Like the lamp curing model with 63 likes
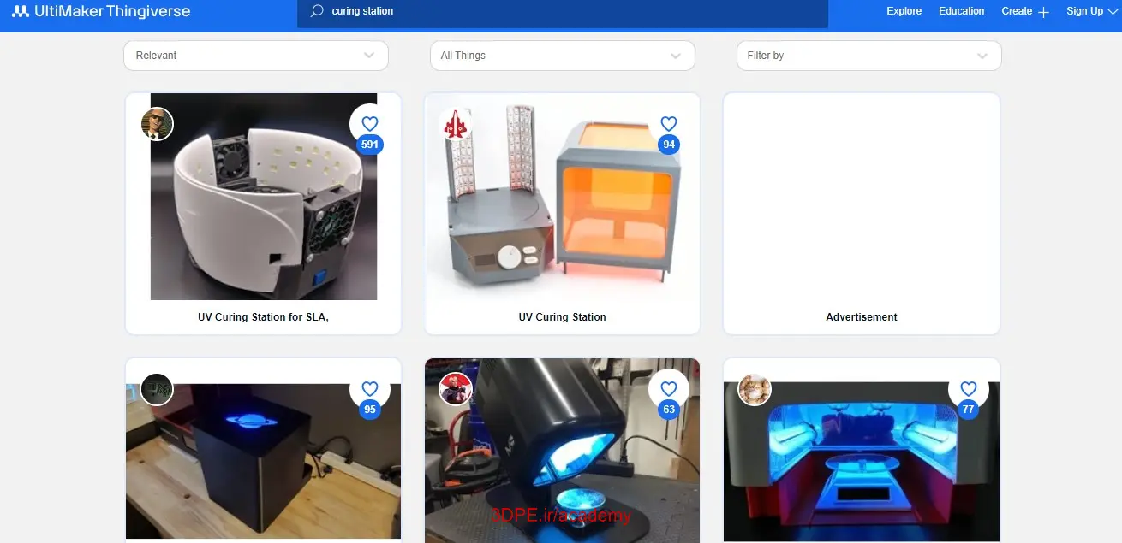Screen dimensions: 1122x543 coord(669,388)
